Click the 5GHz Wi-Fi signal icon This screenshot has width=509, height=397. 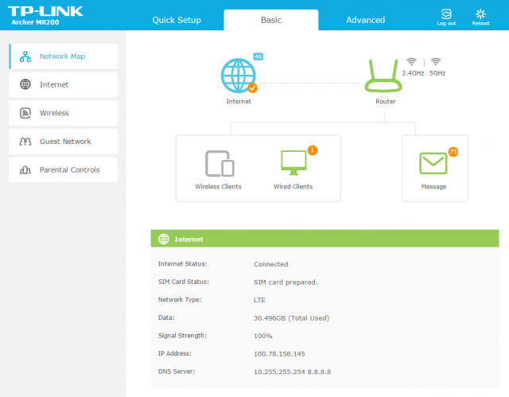point(436,61)
